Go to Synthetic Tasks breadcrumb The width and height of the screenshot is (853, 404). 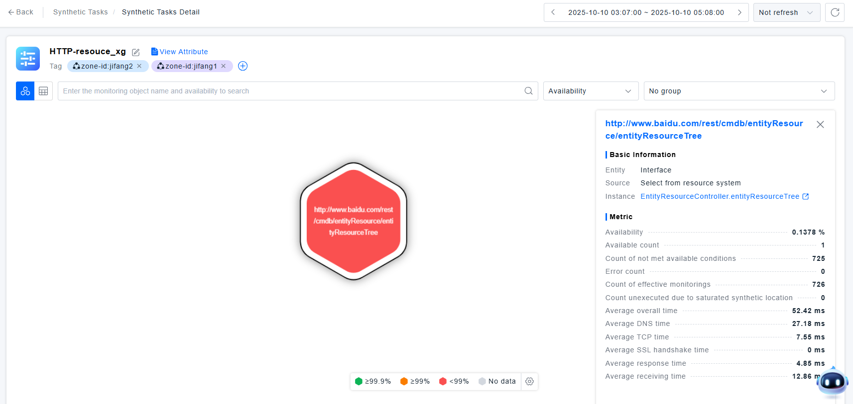(x=80, y=12)
